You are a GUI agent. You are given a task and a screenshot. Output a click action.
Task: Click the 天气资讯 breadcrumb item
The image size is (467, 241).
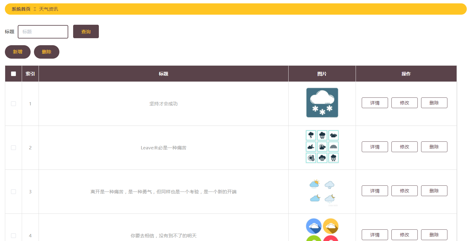(x=48, y=9)
